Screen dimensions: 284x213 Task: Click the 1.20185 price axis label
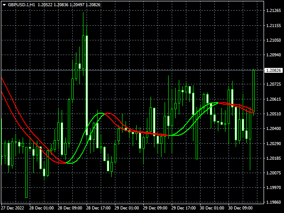click(x=274, y=158)
